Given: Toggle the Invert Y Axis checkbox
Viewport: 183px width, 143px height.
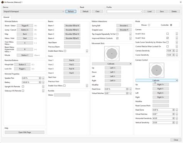Looking at the screenshot, I should coord(168,38).
